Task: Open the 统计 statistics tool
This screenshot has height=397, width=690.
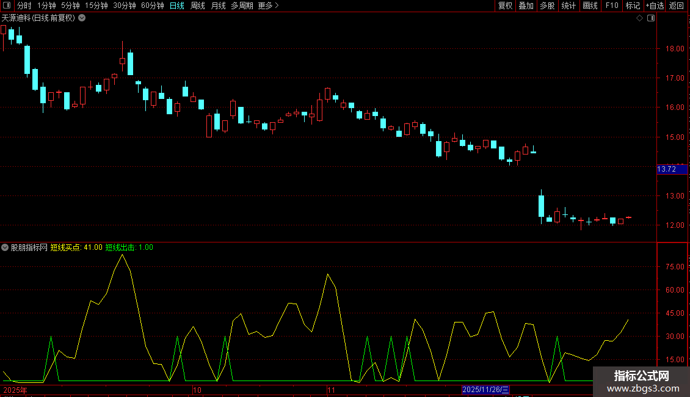Action: [568, 5]
